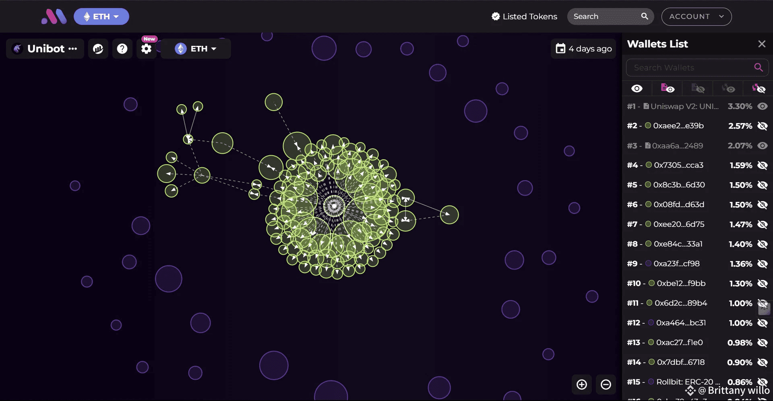
Task: Toggle visibility of #13 0xac27...f1e0 wallet
Action: click(x=763, y=343)
